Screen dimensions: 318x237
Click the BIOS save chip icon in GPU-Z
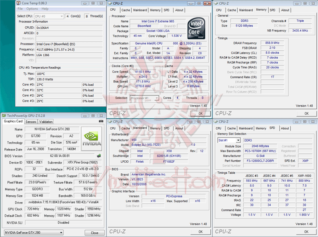pyautogui.click(x=99, y=156)
